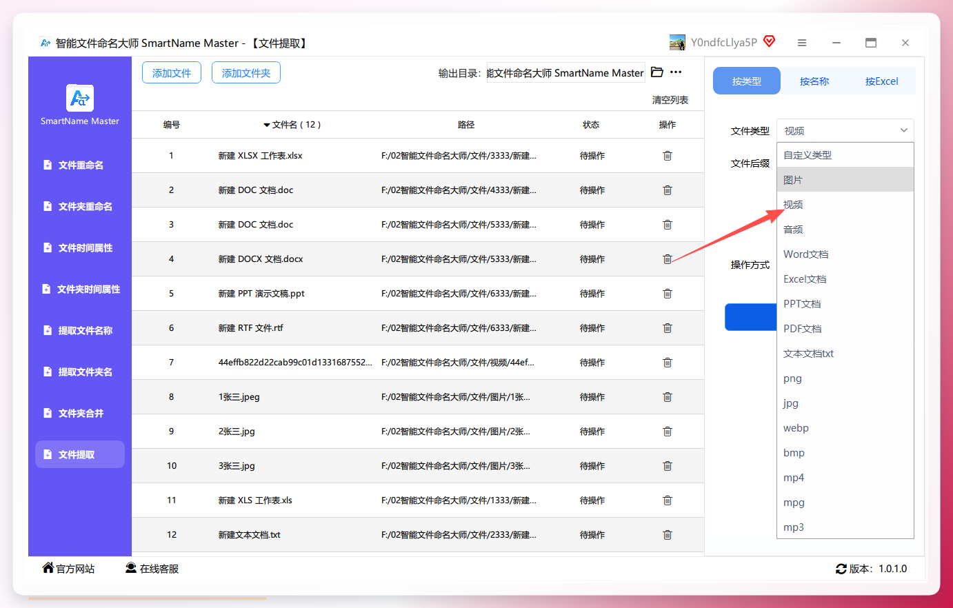This screenshot has width=953, height=608.
Task: Select 图片 in the file type list
Action: click(845, 180)
